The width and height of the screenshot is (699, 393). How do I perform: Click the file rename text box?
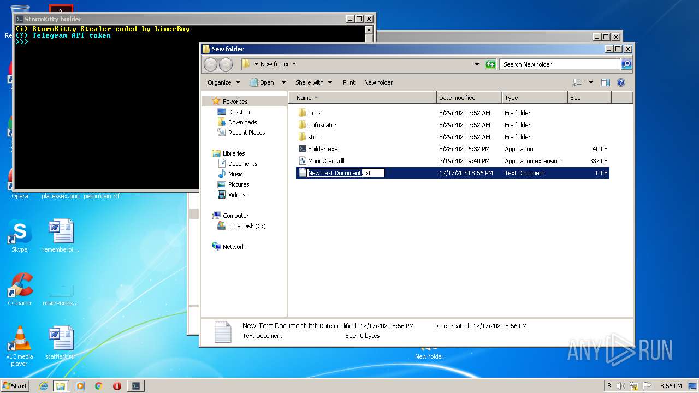346,173
